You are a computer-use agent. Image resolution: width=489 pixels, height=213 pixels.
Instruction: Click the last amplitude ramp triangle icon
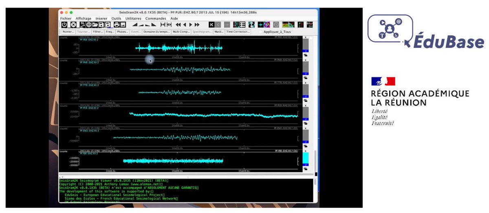click(x=154, y=25)
